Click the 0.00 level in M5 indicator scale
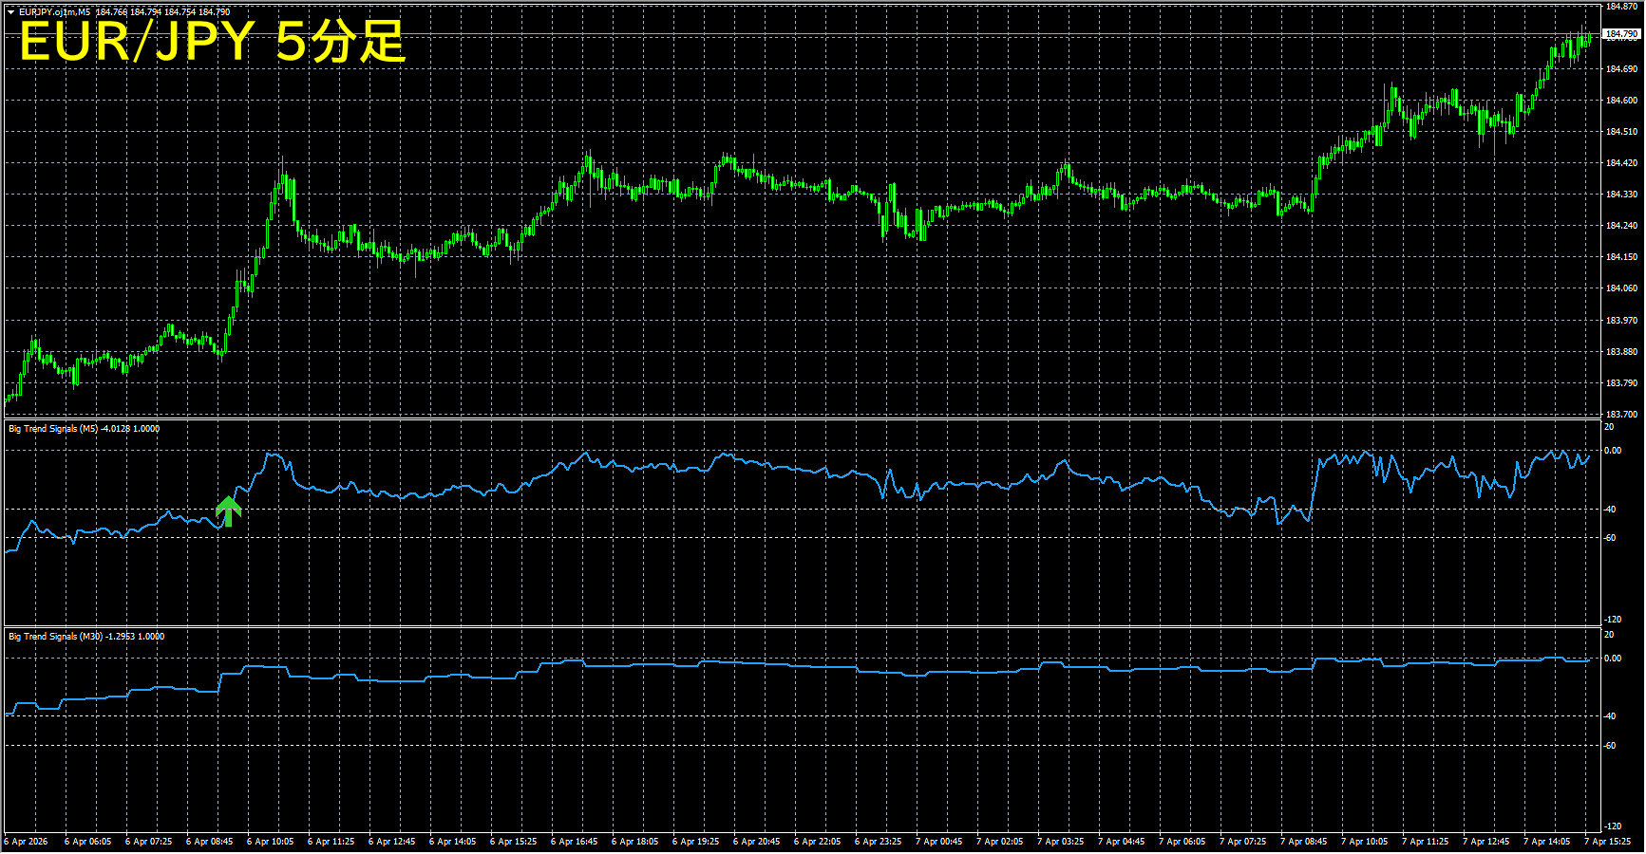Image resolution: width=1646 pixels, height=854 pixels. point(1612,451)
